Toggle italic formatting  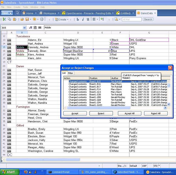coord(83,19)
